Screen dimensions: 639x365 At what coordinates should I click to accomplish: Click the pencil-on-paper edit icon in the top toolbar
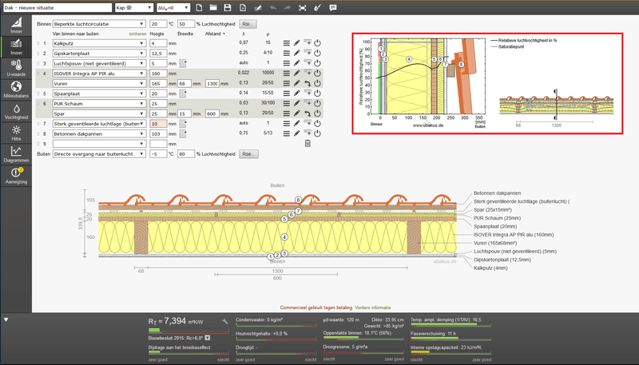click(x=257, y=8)
